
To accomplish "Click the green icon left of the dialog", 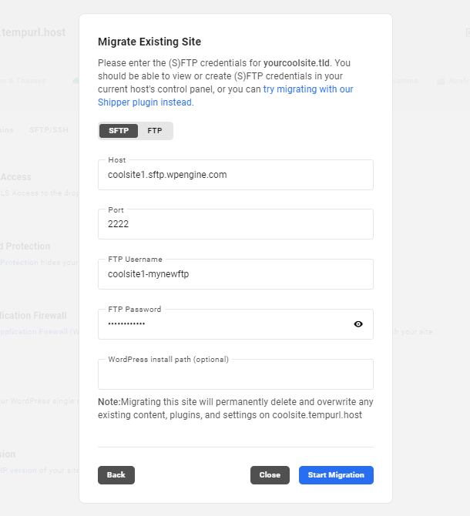I will click(76, 80).
